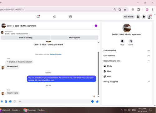Switch to Messenger Facebook taskbar window
Image resolution: width=156 pixels, height=113 pixels.
coord(34,110)
